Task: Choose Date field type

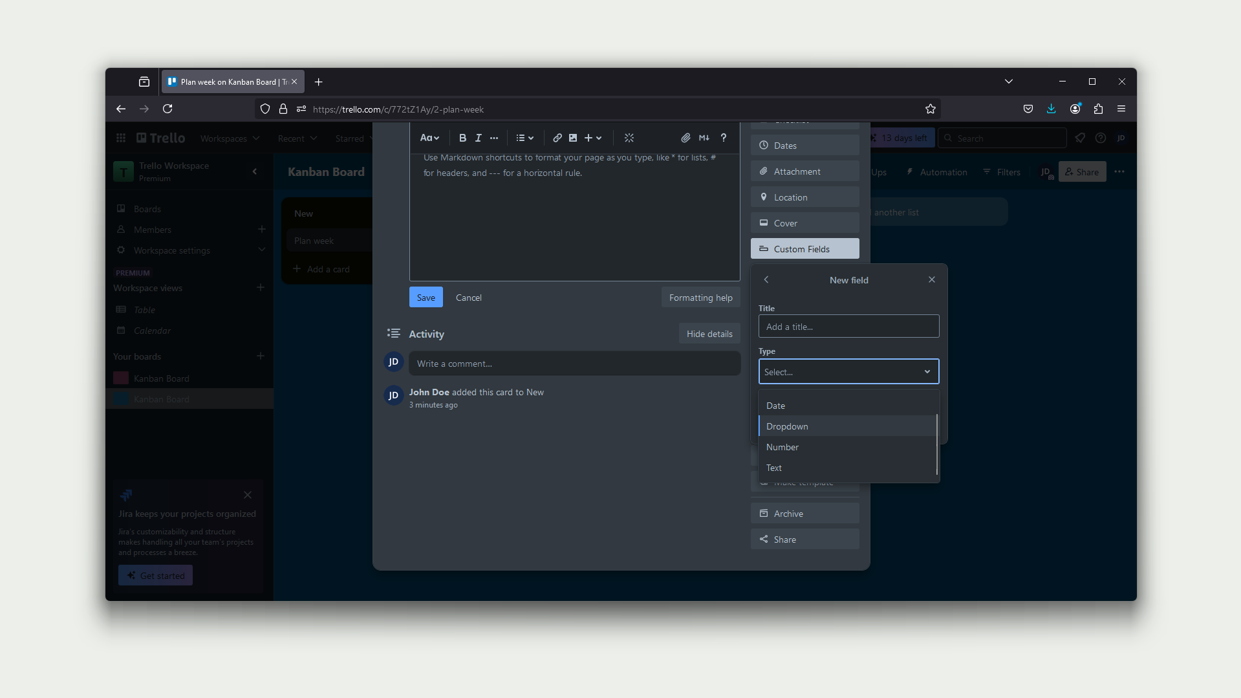Action: [x=847, y=406]
